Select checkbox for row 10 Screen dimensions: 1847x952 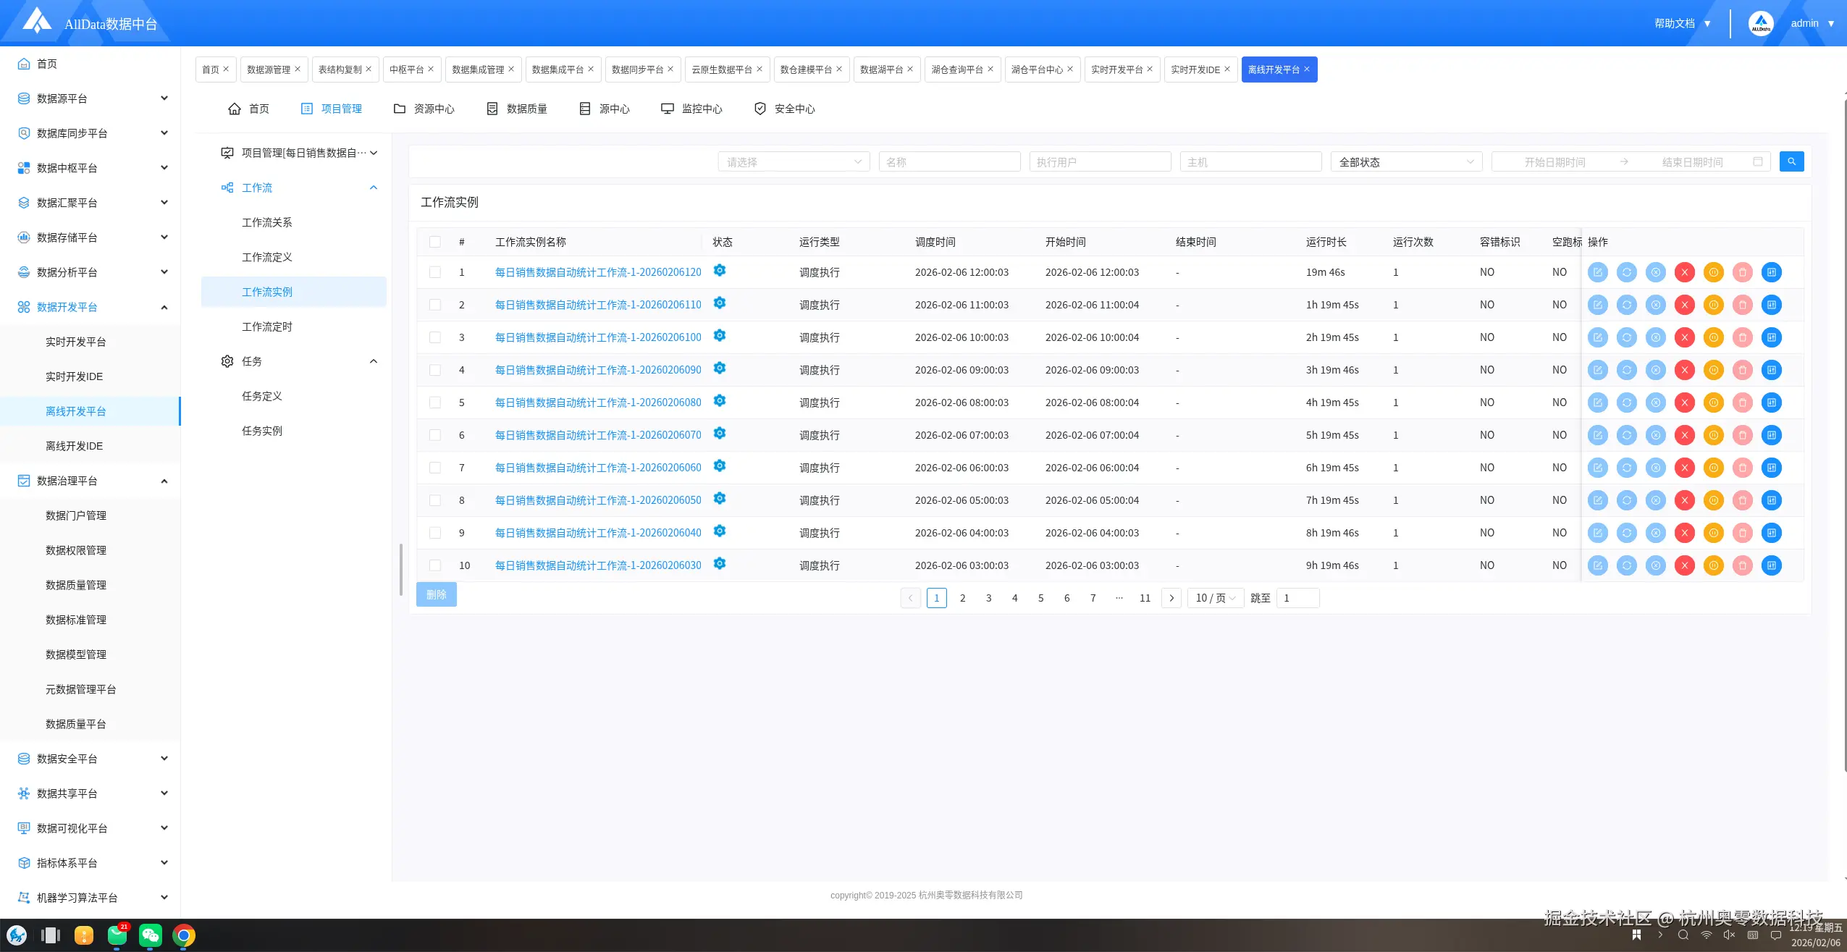click(434, 565)
